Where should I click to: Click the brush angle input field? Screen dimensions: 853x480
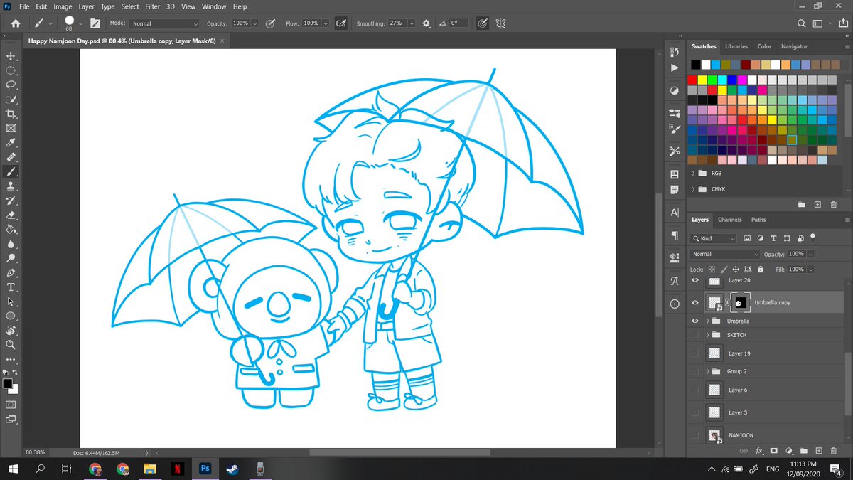point(457,23)
